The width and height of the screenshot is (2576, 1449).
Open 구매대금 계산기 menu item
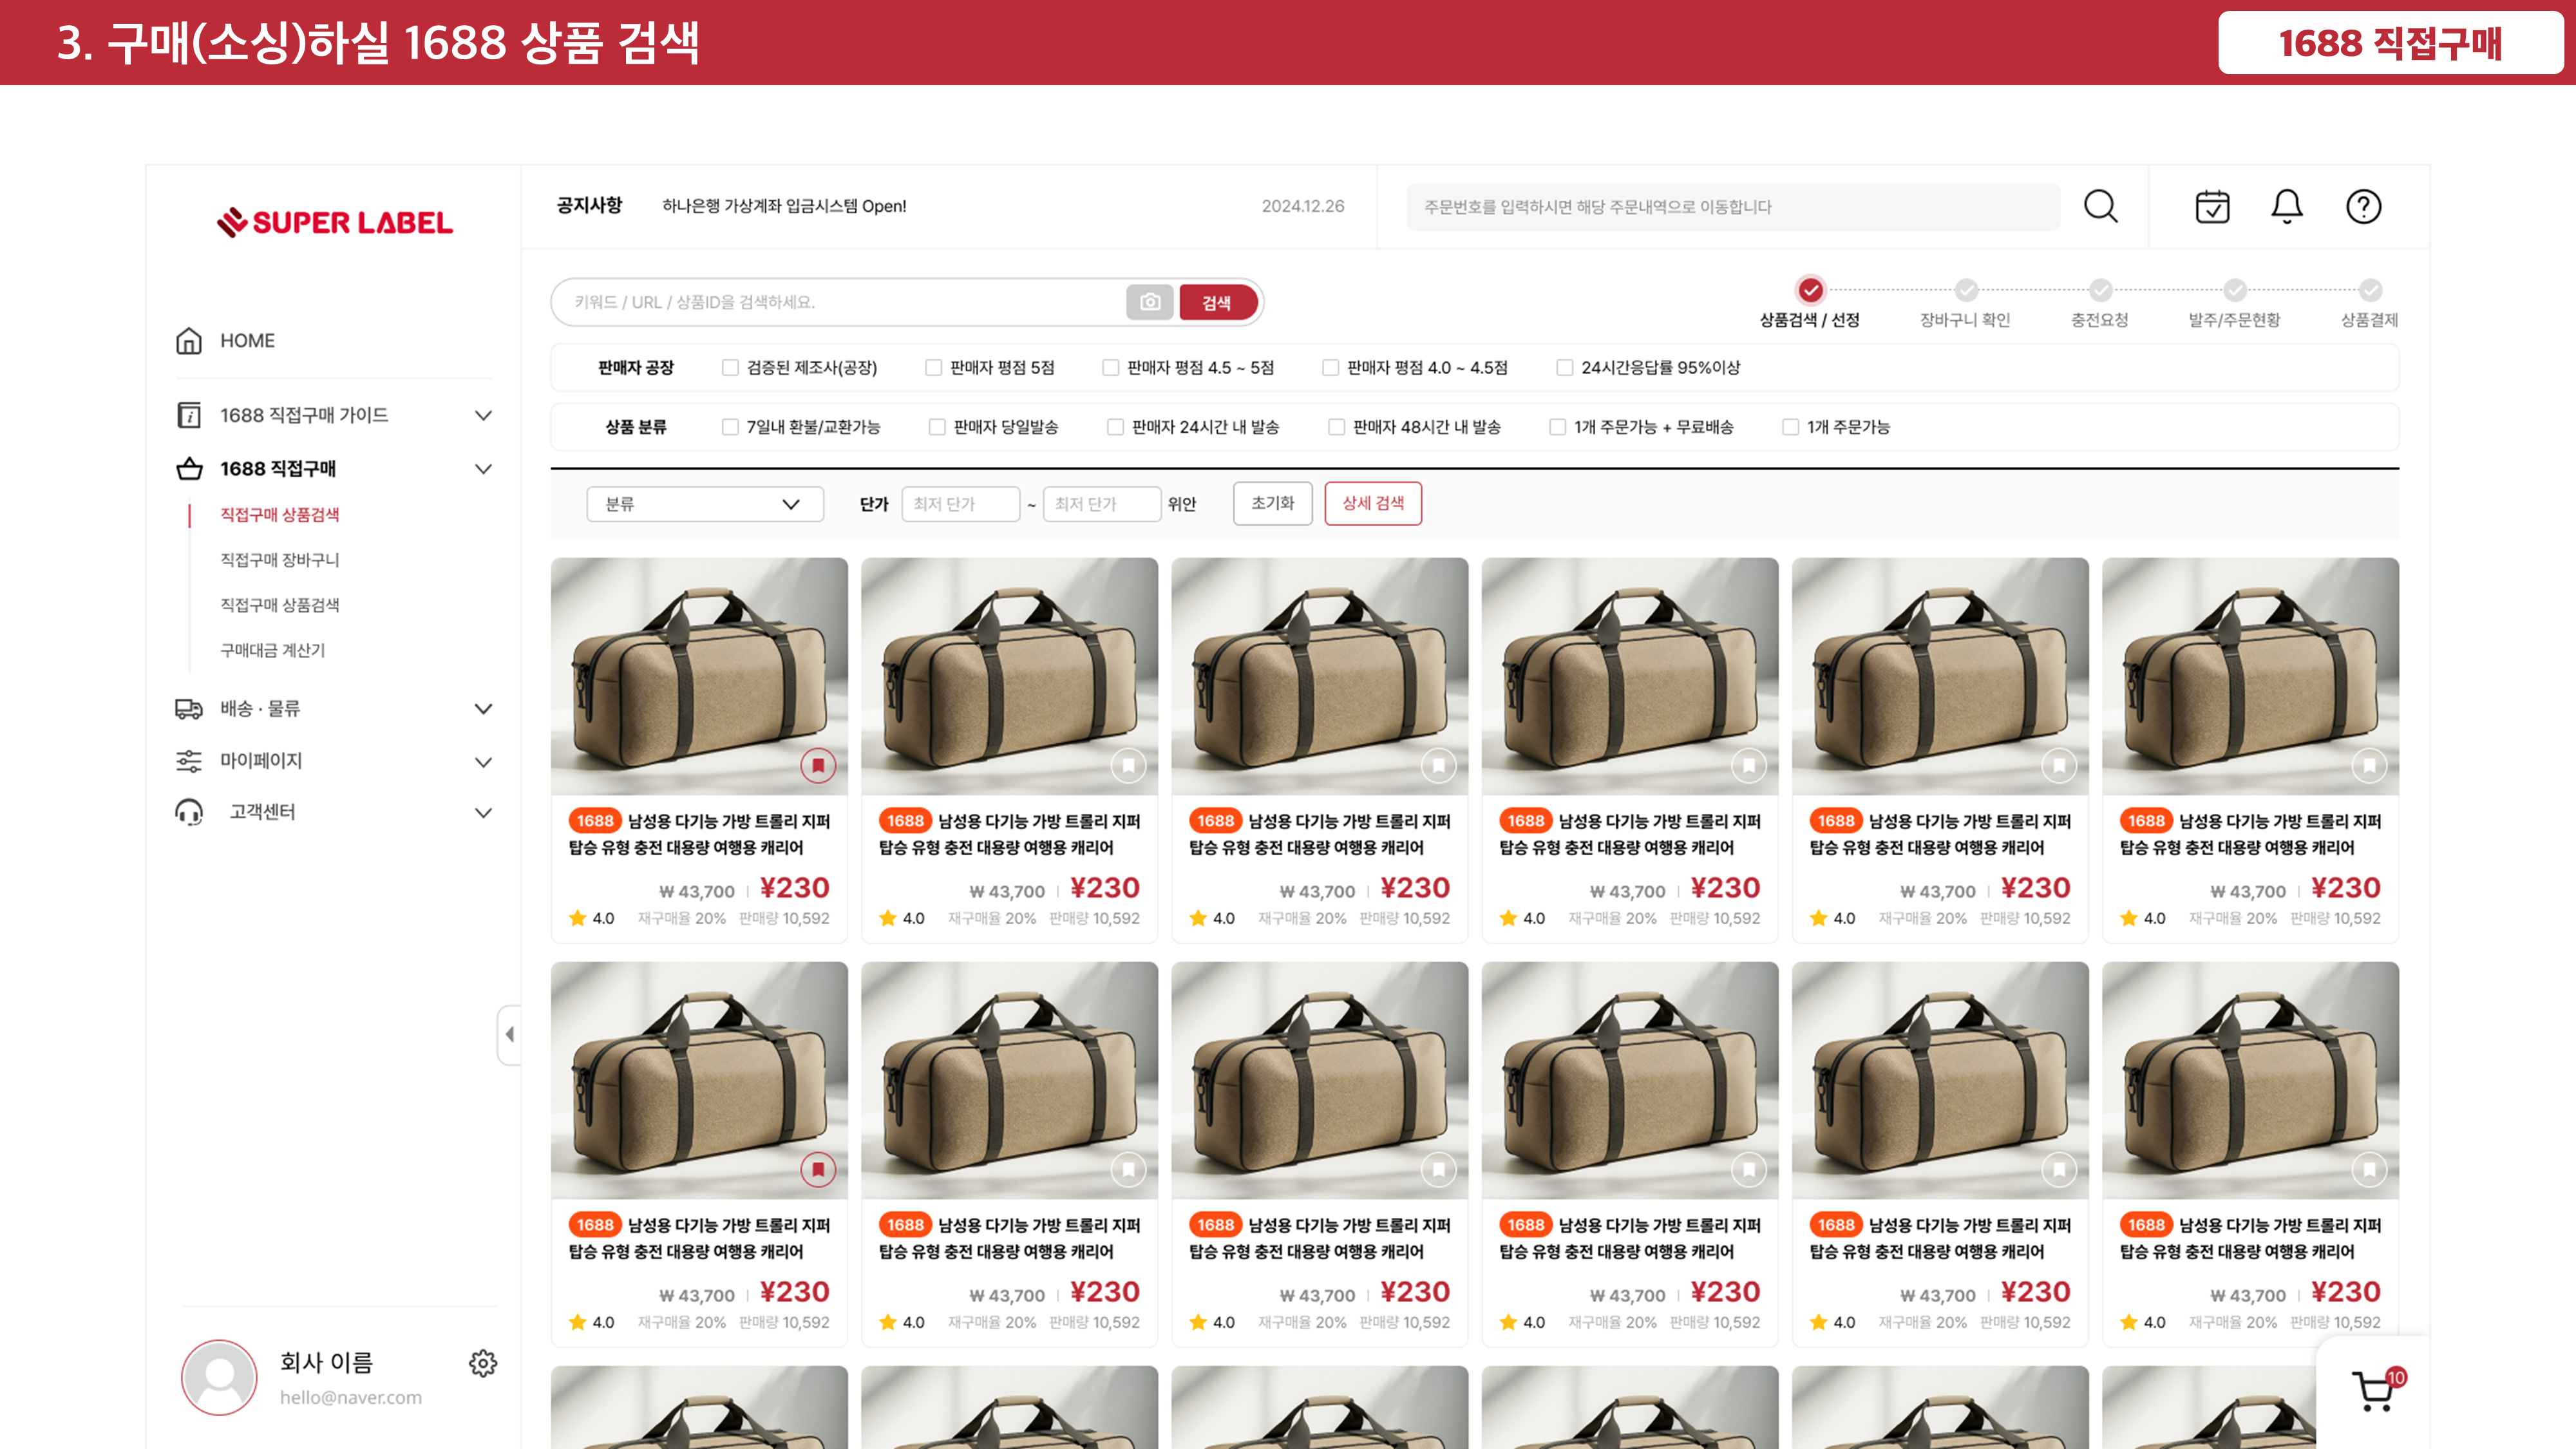(272, 650)
